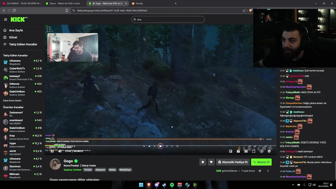This screenshot has height=189, width=336.
Task: Open picture-in-picture for the video
Action: pos(230,151)
